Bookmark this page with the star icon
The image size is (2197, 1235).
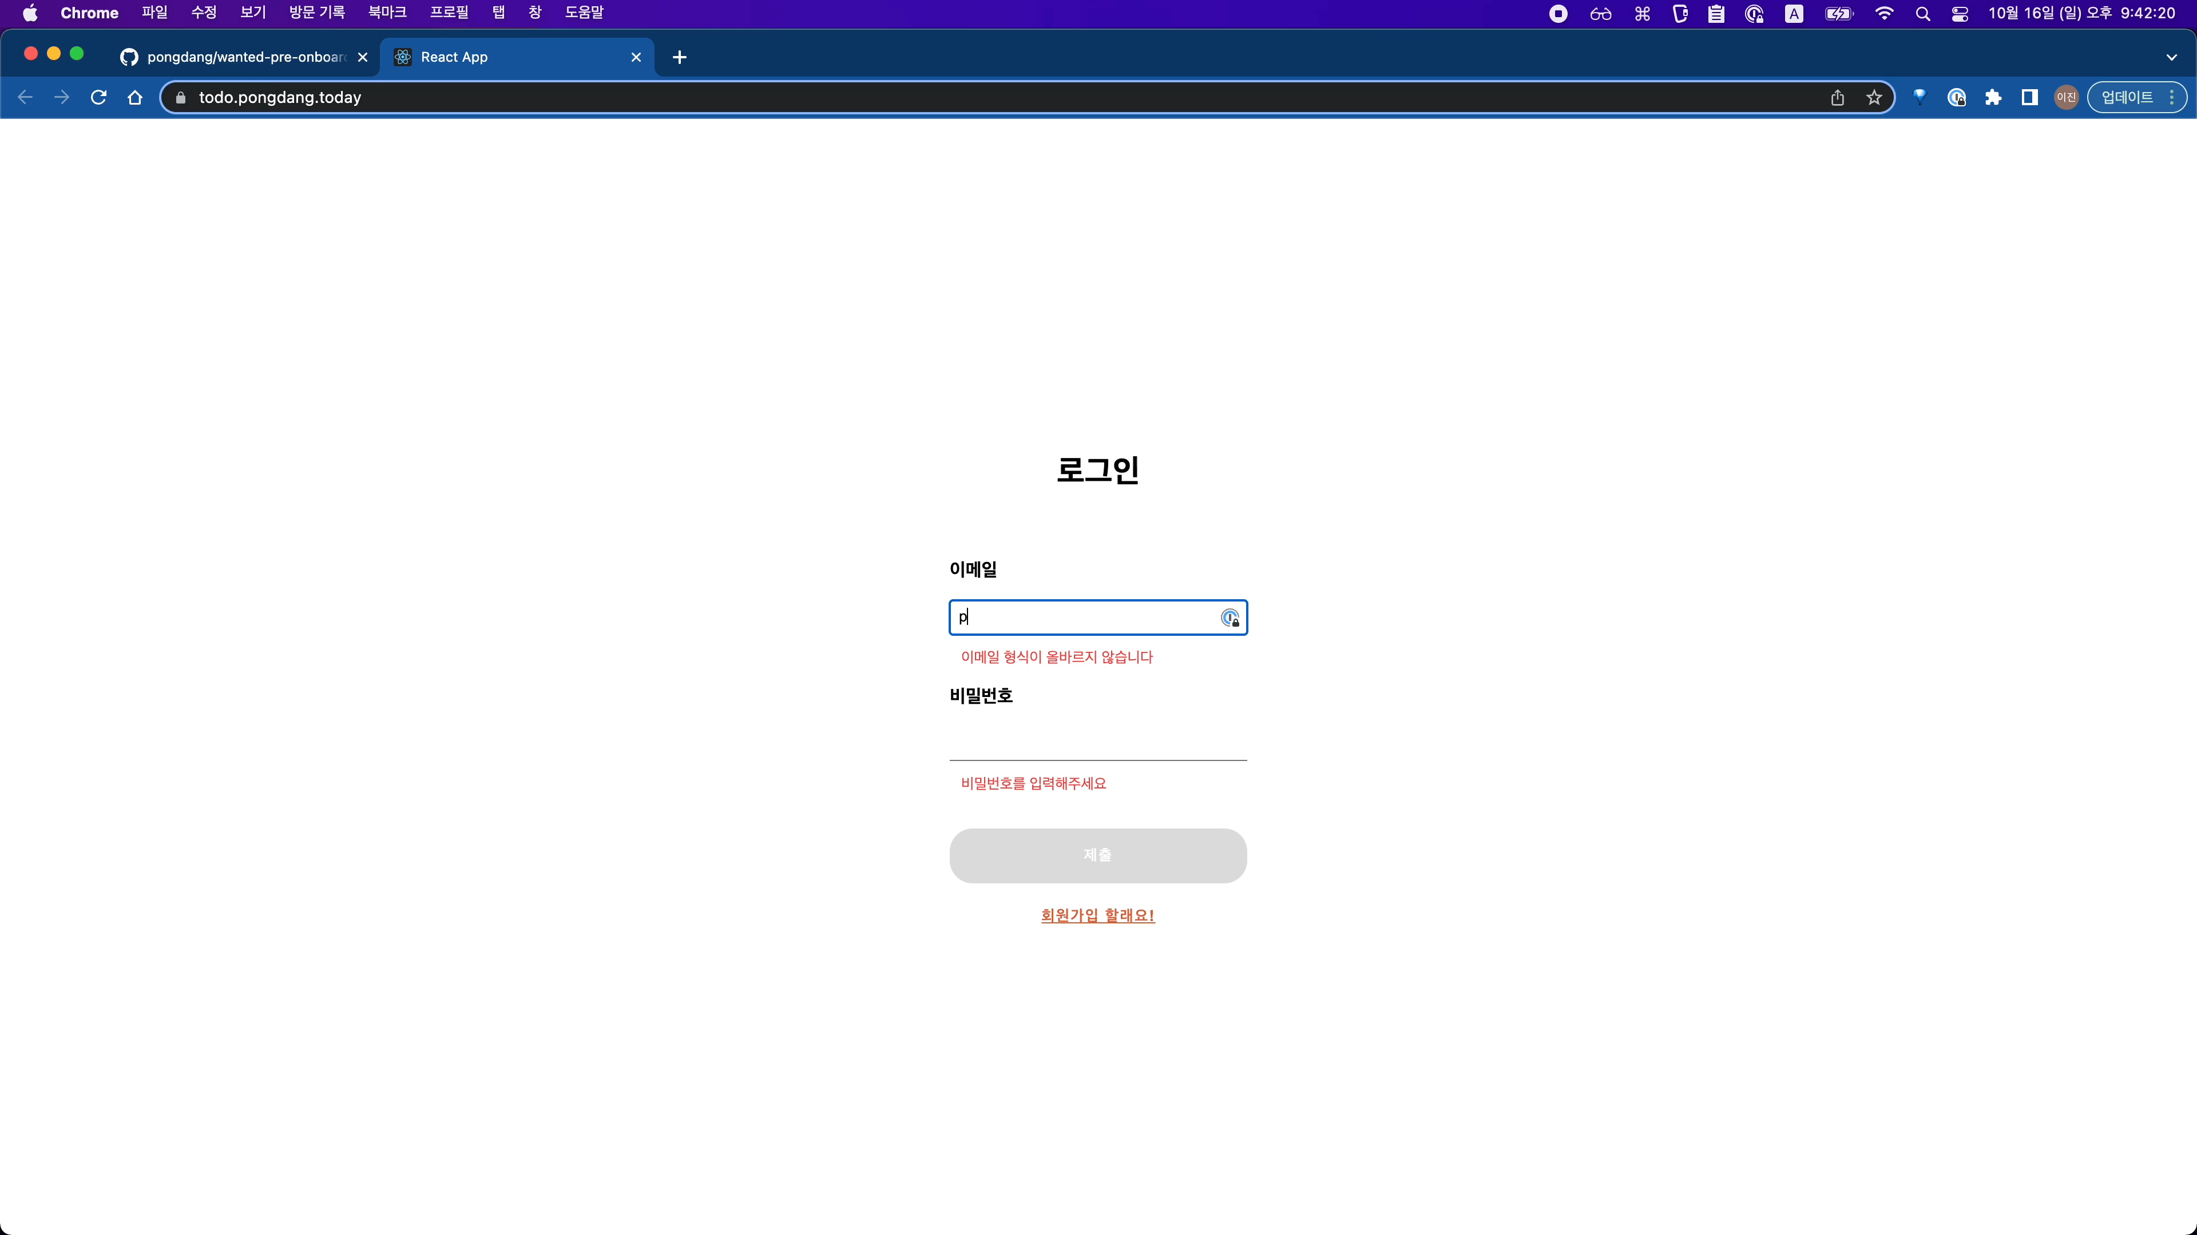click(1874, 97)
